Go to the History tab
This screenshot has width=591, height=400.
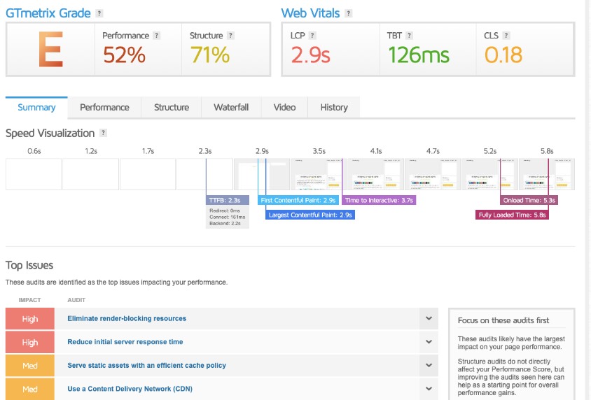tap(334, 107)
